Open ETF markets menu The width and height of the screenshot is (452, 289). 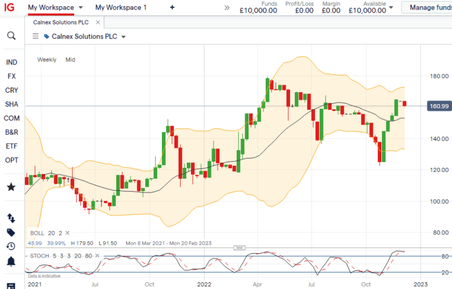point(11,146)
